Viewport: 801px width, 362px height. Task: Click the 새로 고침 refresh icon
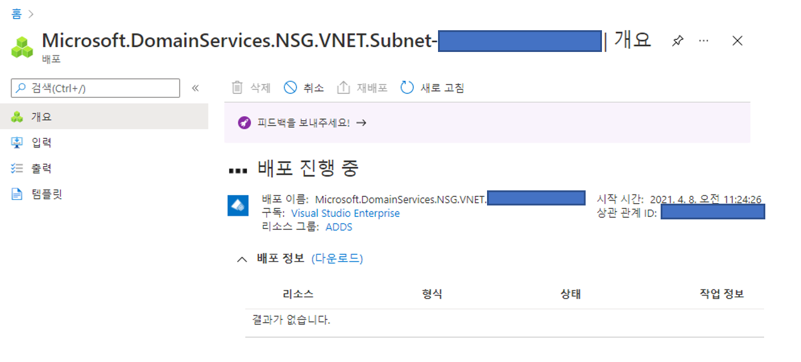pos(407,88)
